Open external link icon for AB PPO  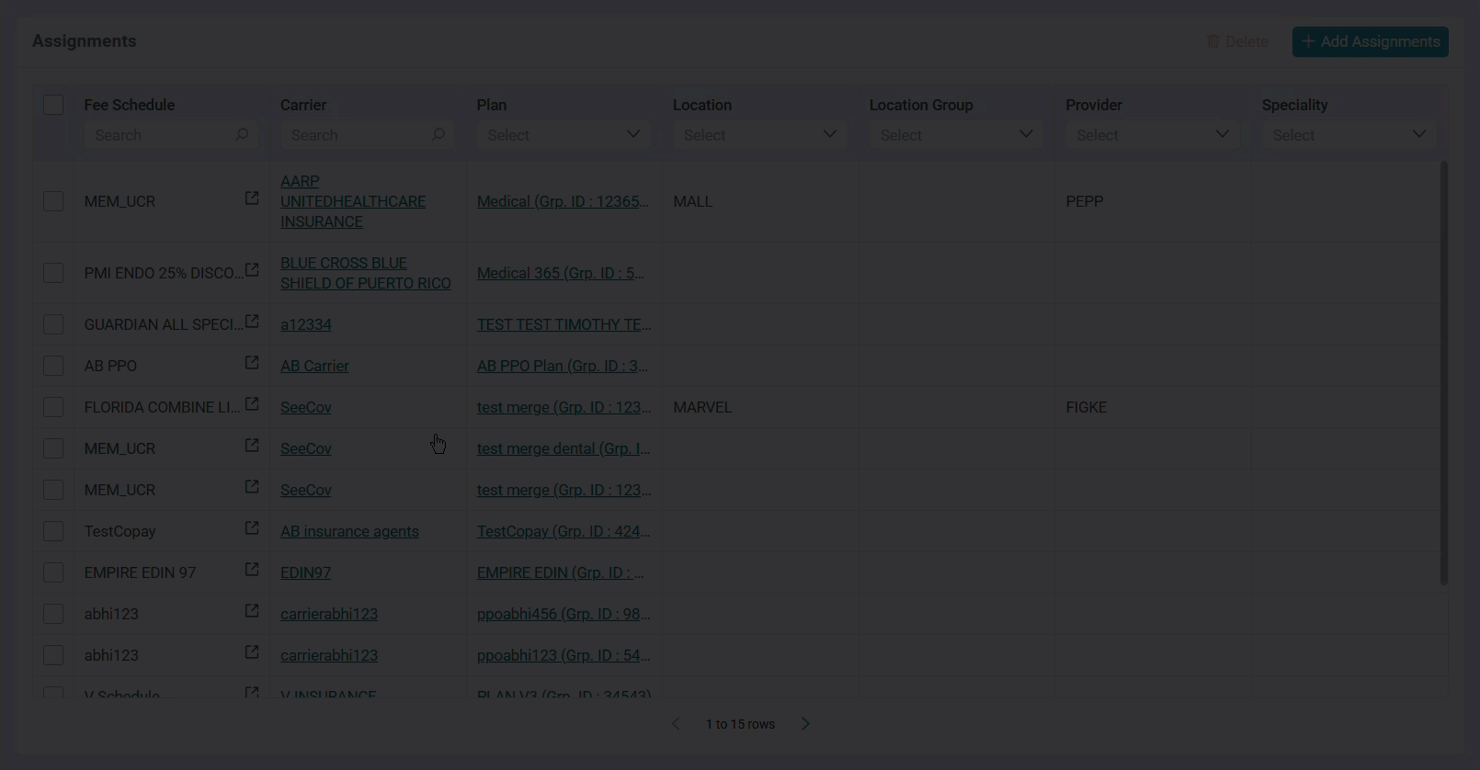coord(251,363)
